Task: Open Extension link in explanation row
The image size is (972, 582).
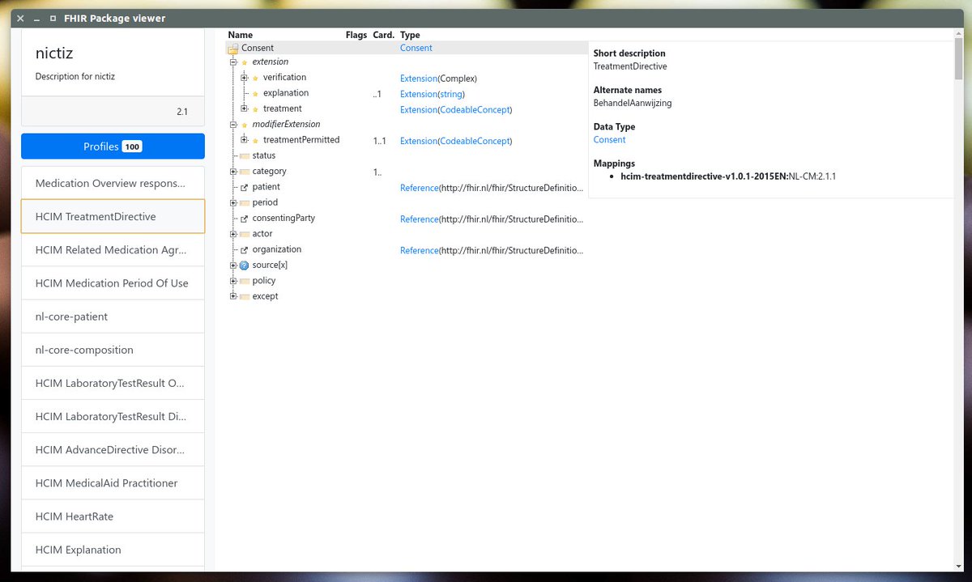Action: tap(419, 94)
